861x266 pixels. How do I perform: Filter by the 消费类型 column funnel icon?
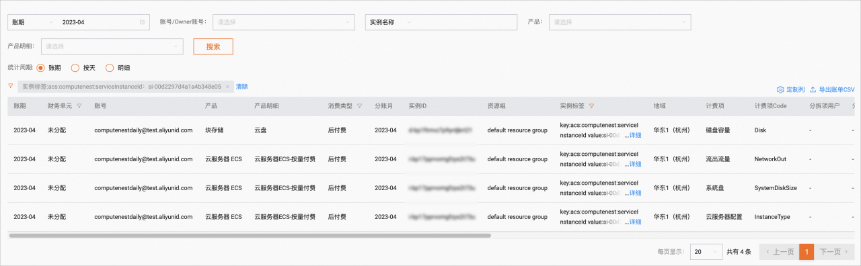pyautogui.click(x=359, y=106)
